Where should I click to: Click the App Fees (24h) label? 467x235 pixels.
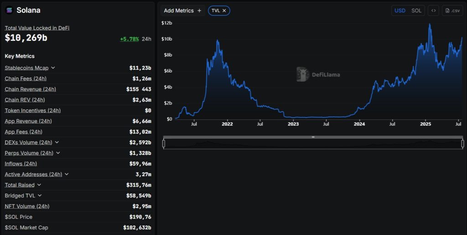pos(24,132)
